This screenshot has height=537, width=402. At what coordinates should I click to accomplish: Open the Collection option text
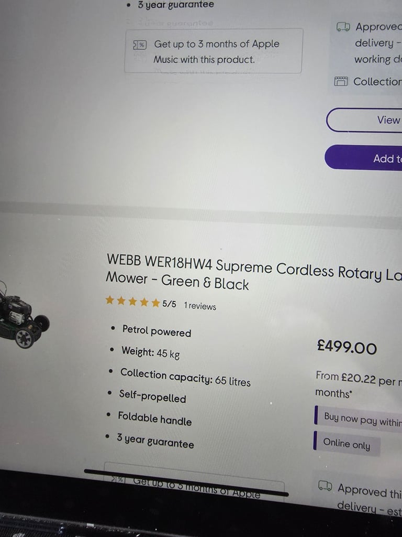point(377,82)
